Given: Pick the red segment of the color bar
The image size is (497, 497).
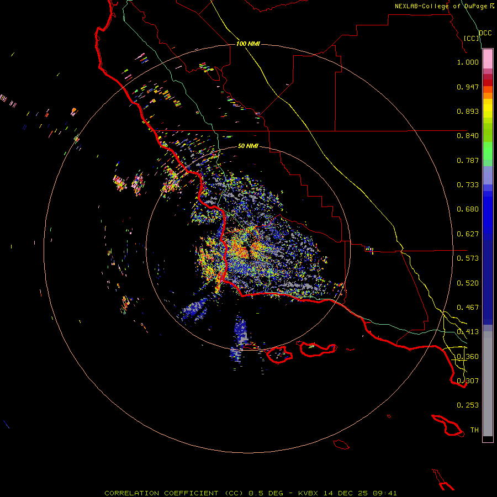Looking at the screenshot, I should [x=488, y=83].
